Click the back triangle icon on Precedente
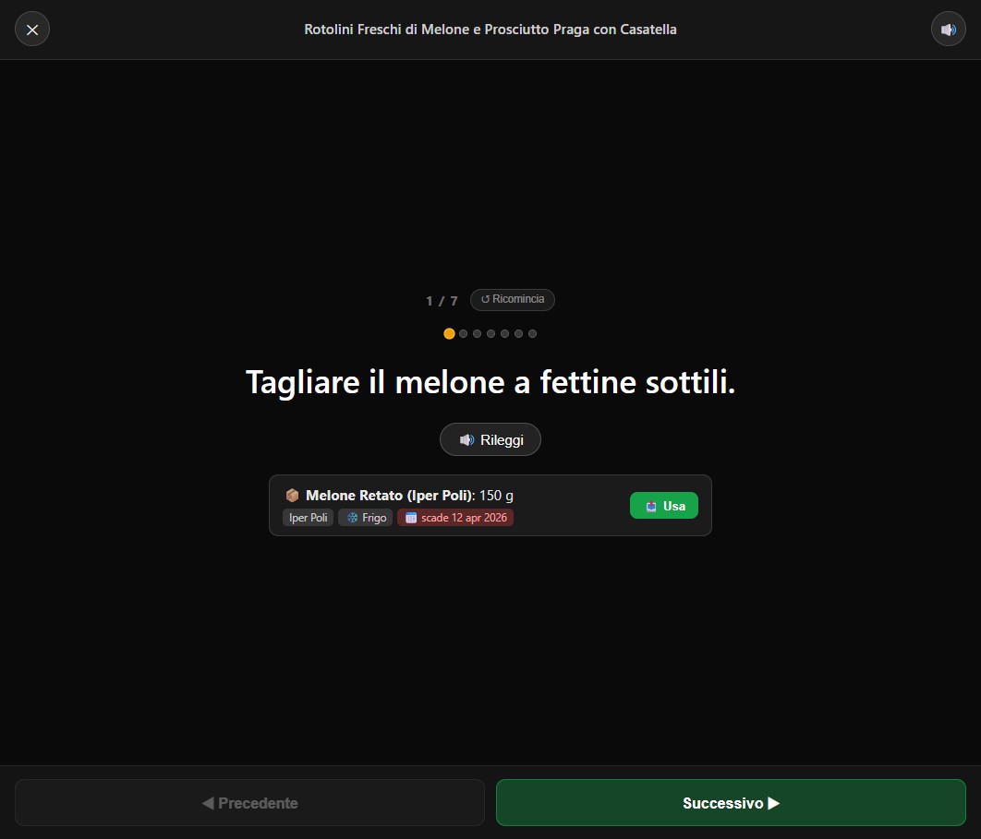Image resolution: width=981 pixels, height=839 pixels. [x=209, y=802]
